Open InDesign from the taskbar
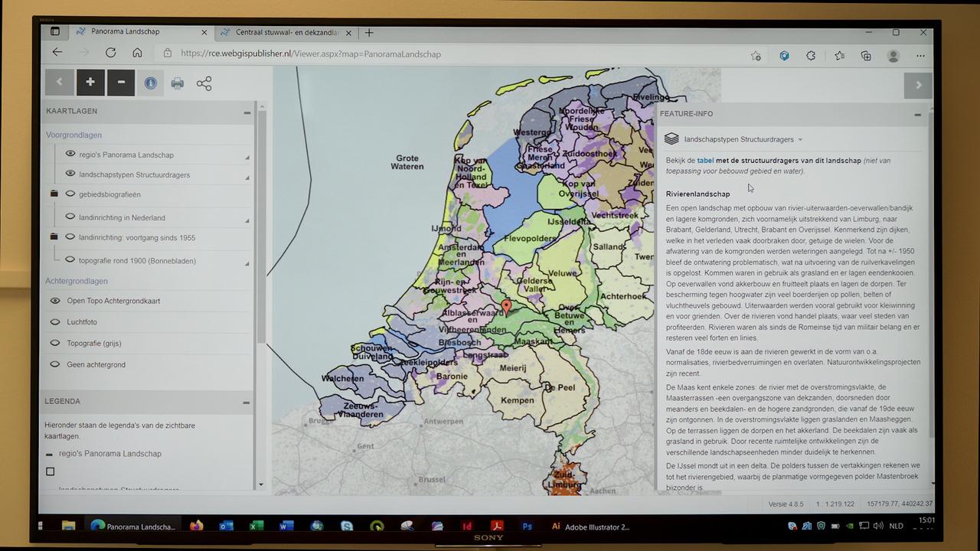 (467, 526)
